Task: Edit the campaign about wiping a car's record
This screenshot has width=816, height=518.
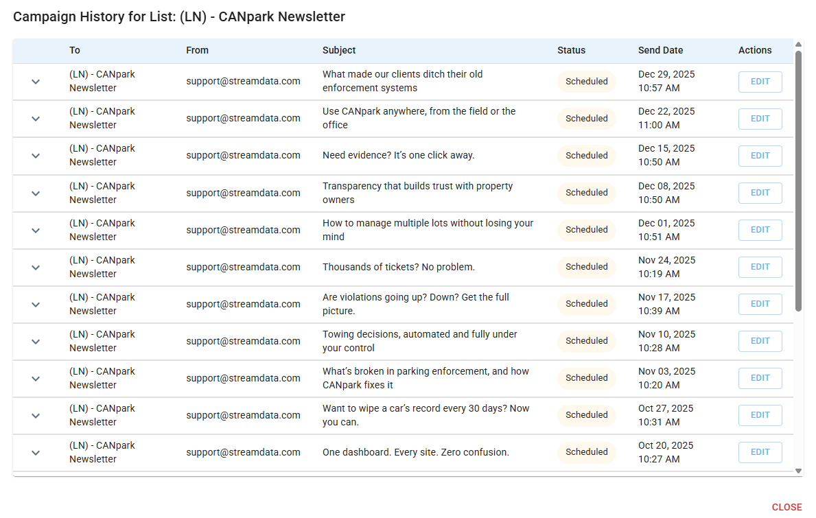Action: pos(760,415)
